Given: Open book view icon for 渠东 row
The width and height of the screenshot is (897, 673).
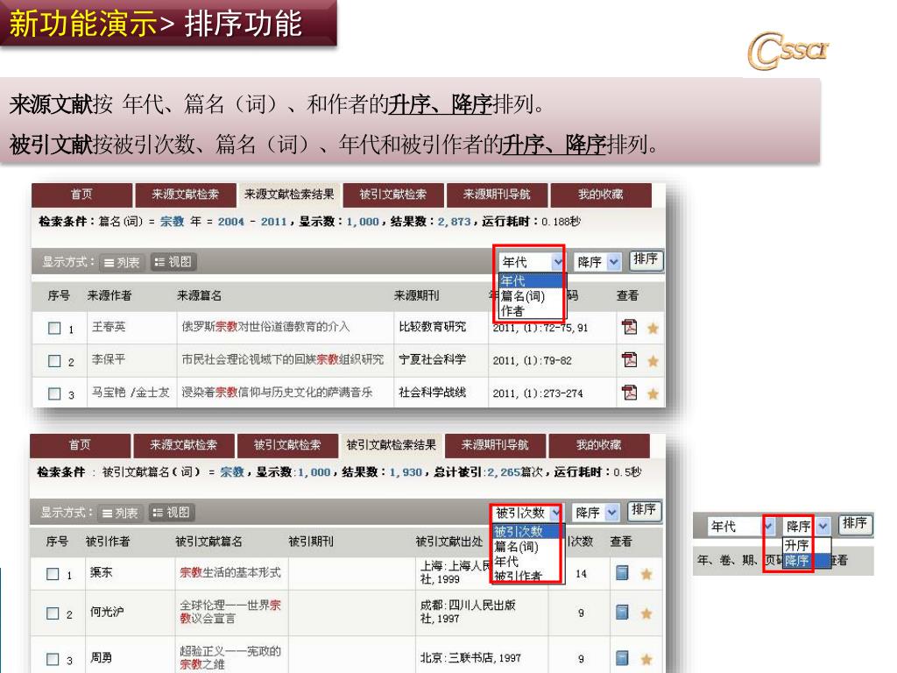Looking at the screenshot, I should [x=622, y=573].
